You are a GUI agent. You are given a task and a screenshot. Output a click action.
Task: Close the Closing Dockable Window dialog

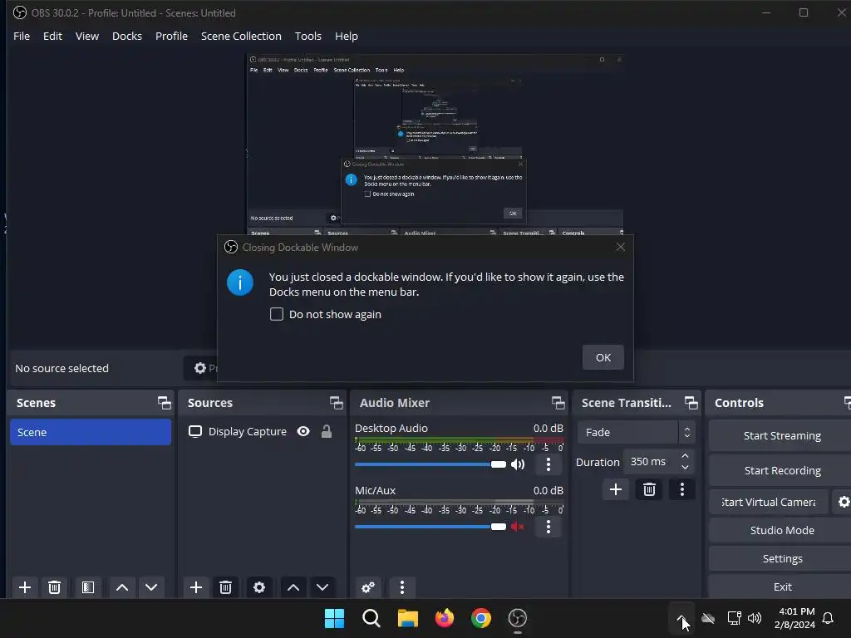(x=620, y=248)
